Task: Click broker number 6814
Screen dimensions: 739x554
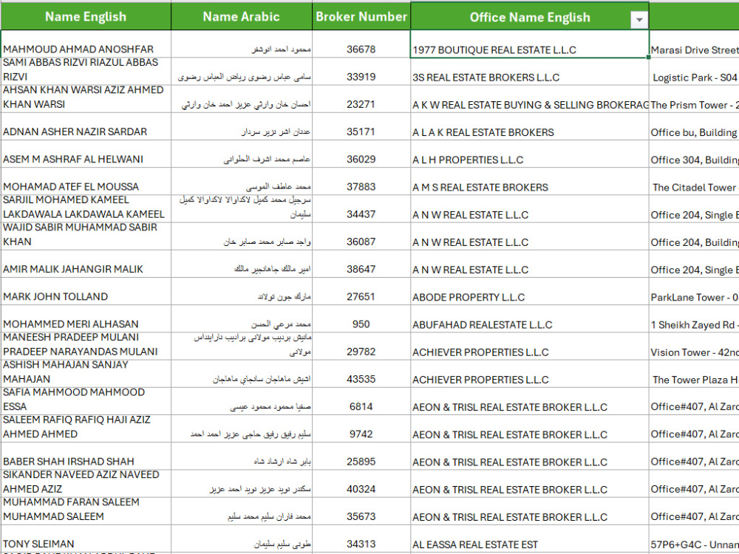Action: pos(361,401)
